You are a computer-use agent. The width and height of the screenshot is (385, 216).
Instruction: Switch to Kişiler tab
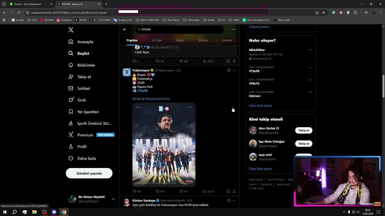180,40
